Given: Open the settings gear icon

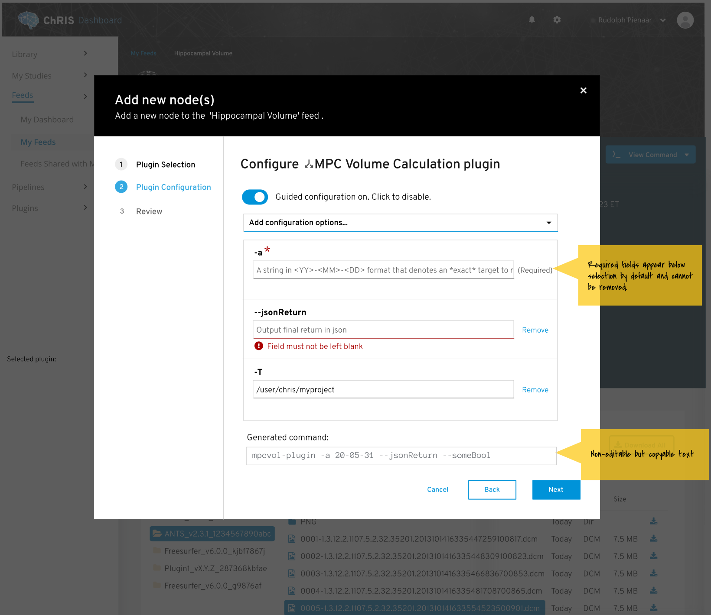Looking at the screenshot, I should (557, 19).
